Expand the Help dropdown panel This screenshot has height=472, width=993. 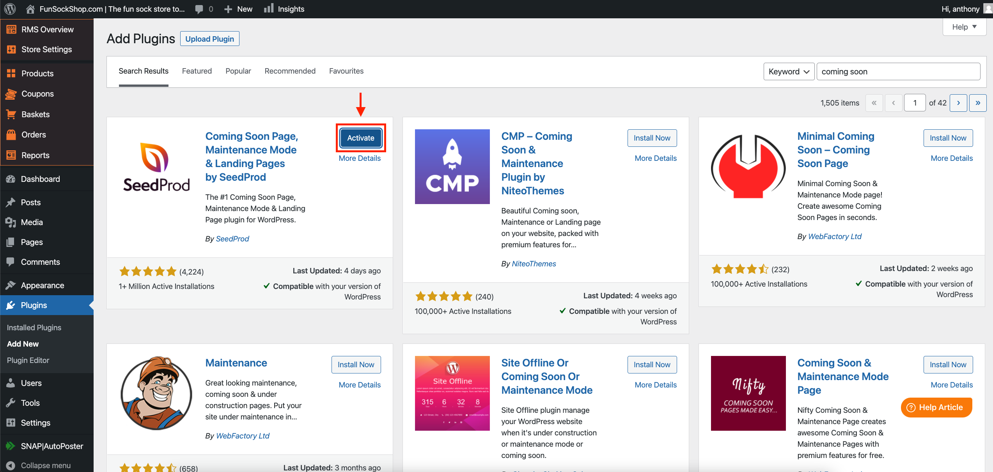(964, 27)
